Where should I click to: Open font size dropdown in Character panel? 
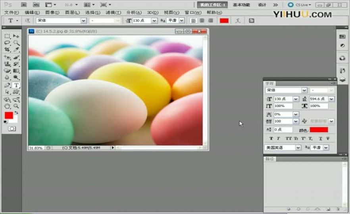click(x=296, y=99)
